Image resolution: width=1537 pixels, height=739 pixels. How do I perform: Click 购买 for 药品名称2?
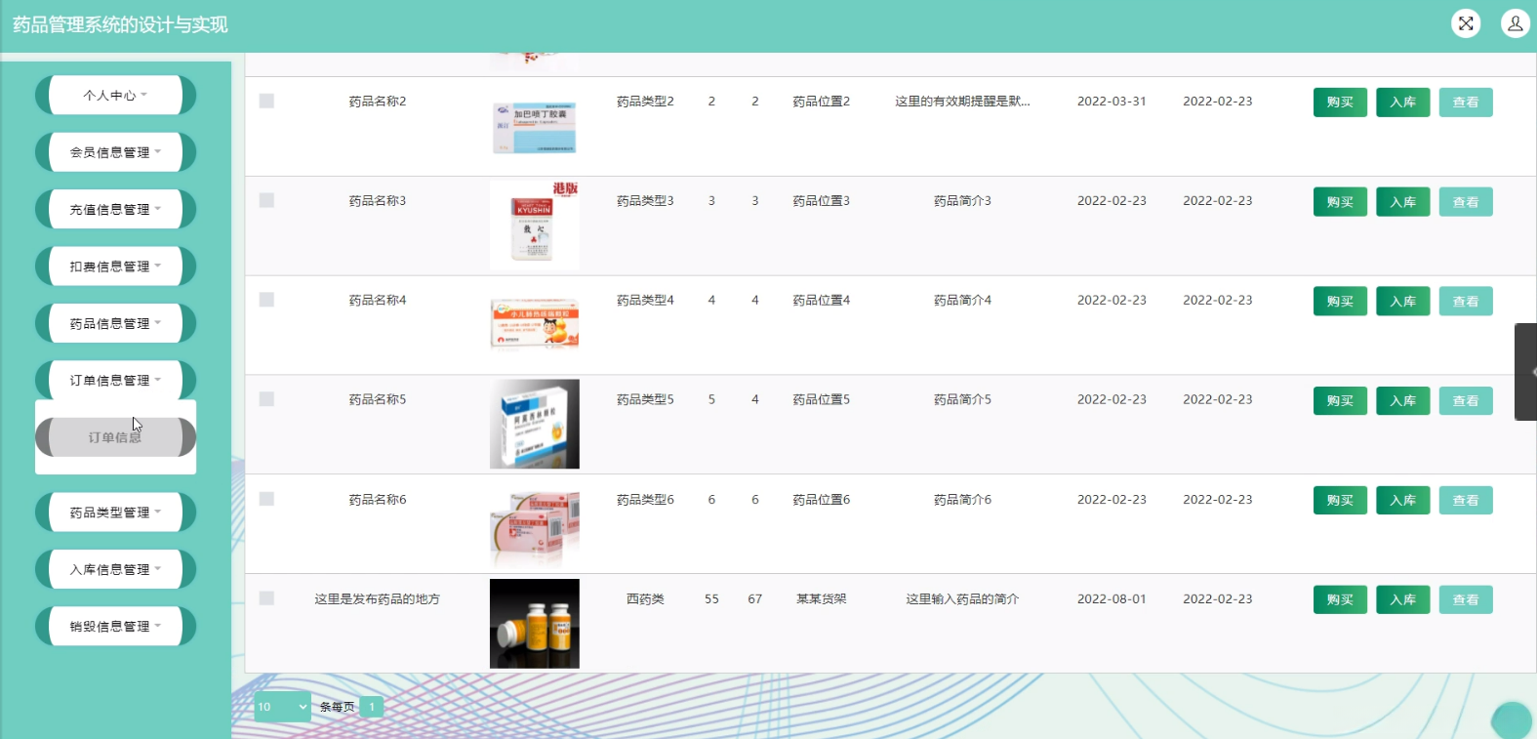[x=1340, y=103]
